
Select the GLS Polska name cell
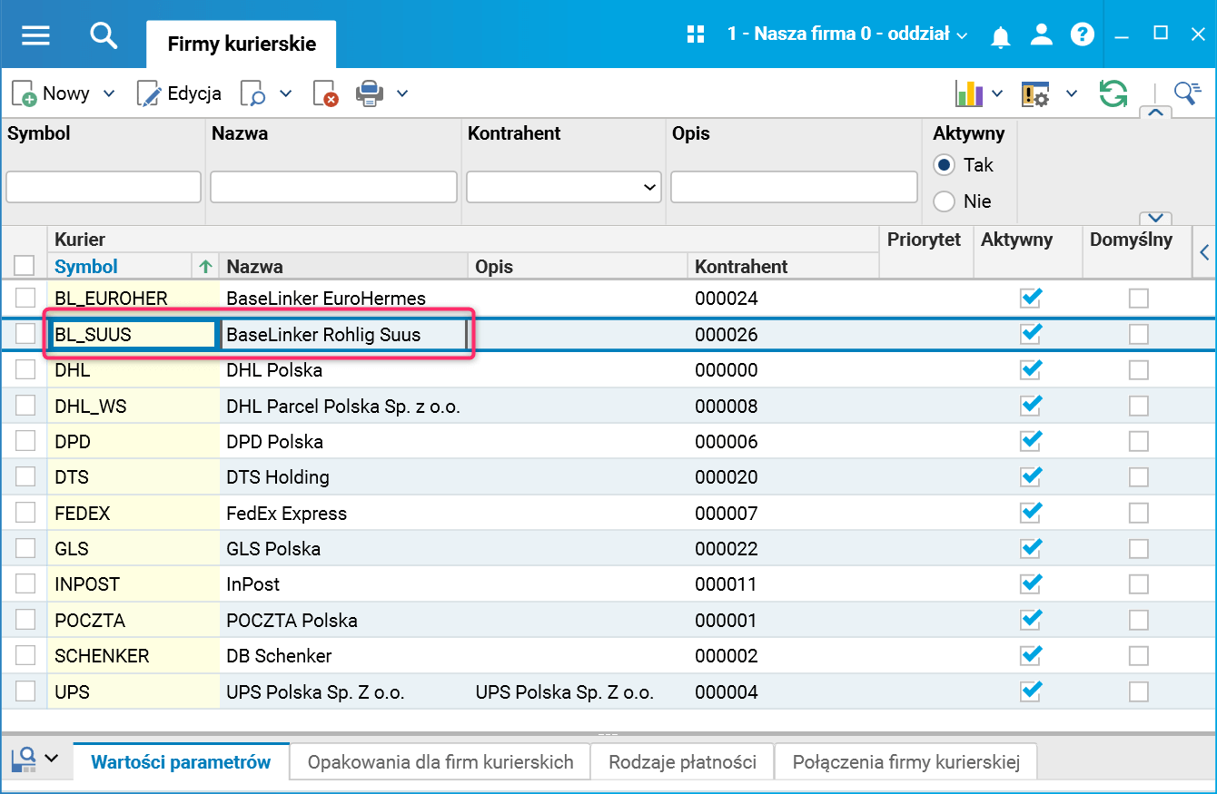344,549
